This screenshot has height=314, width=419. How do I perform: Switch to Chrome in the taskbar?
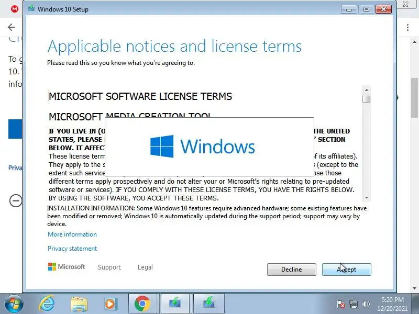tap(142, 304)
